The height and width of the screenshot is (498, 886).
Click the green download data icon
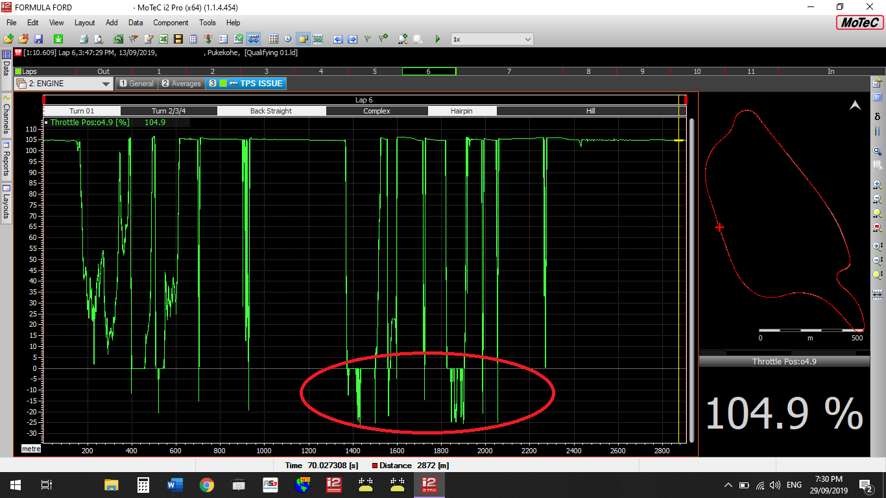coord(58,39)
